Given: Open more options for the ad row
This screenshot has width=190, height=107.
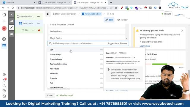Looking at the screenshot, I should point(33,30).
